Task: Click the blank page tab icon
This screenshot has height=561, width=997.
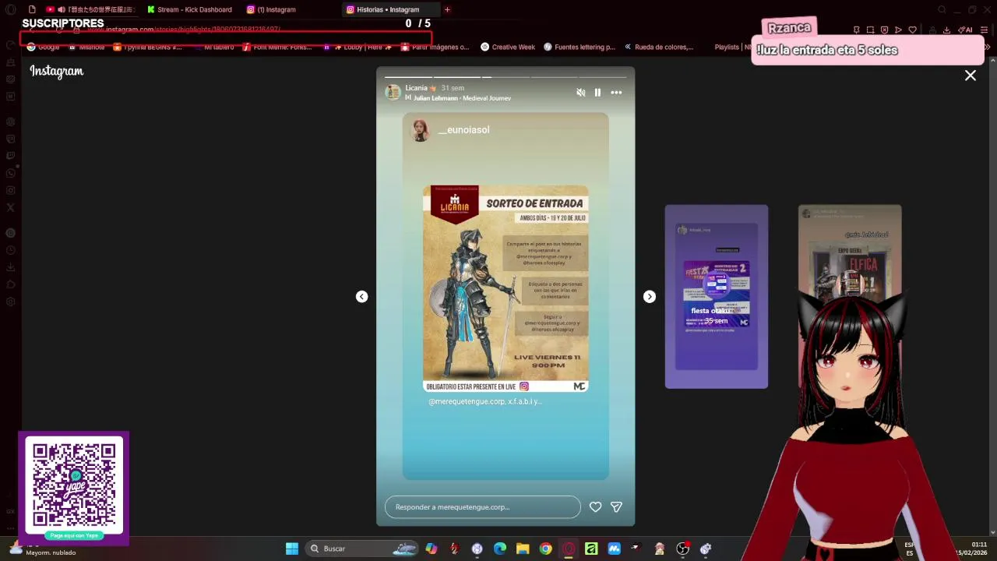Action: 32,9
